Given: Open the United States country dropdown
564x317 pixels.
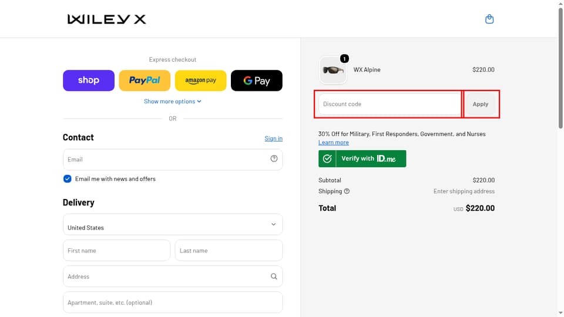Looking at the screenshot, I should (x=173, y=225).
